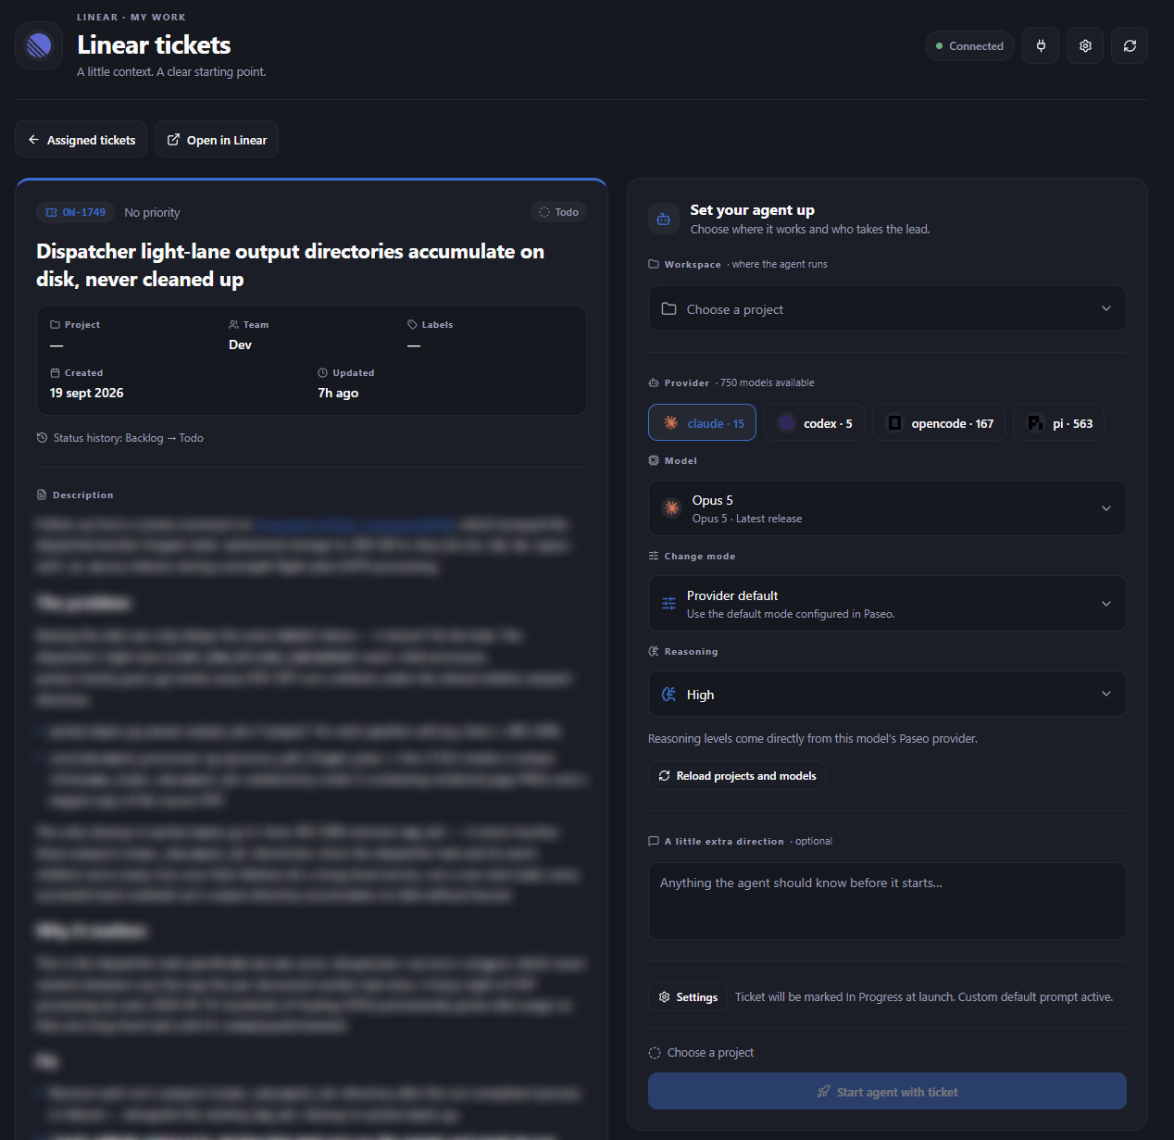Click Open in Linear button
Screen dimensions: 1174x1140
(217, 140)
